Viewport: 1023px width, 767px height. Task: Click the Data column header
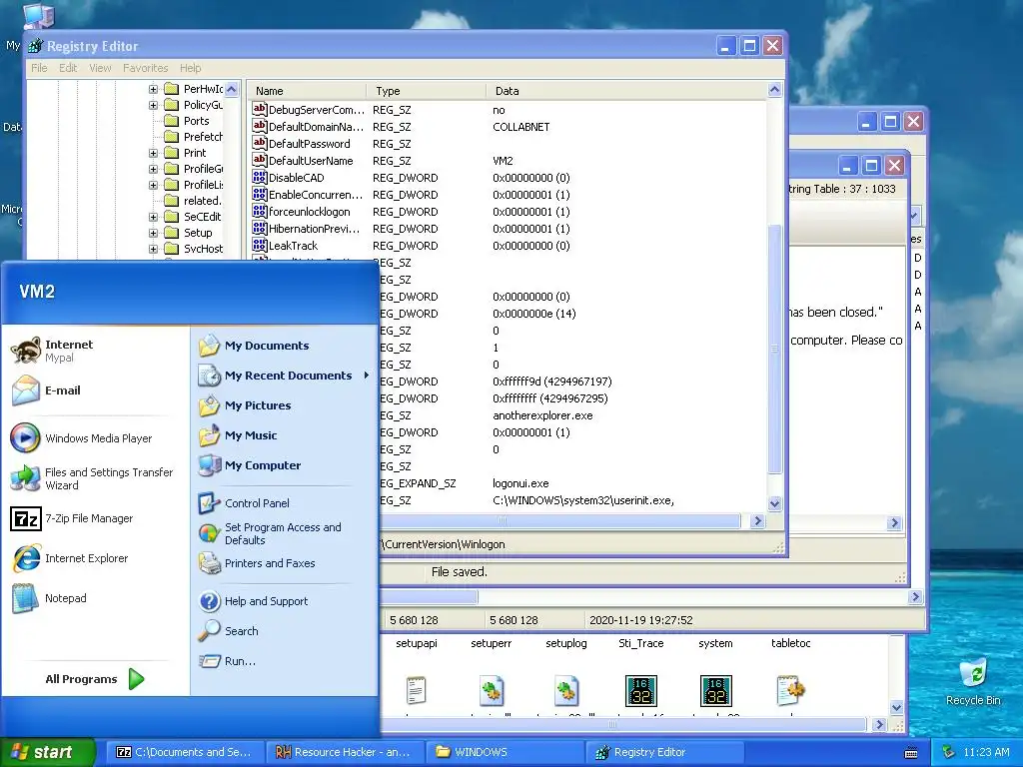tap(626, 91)
